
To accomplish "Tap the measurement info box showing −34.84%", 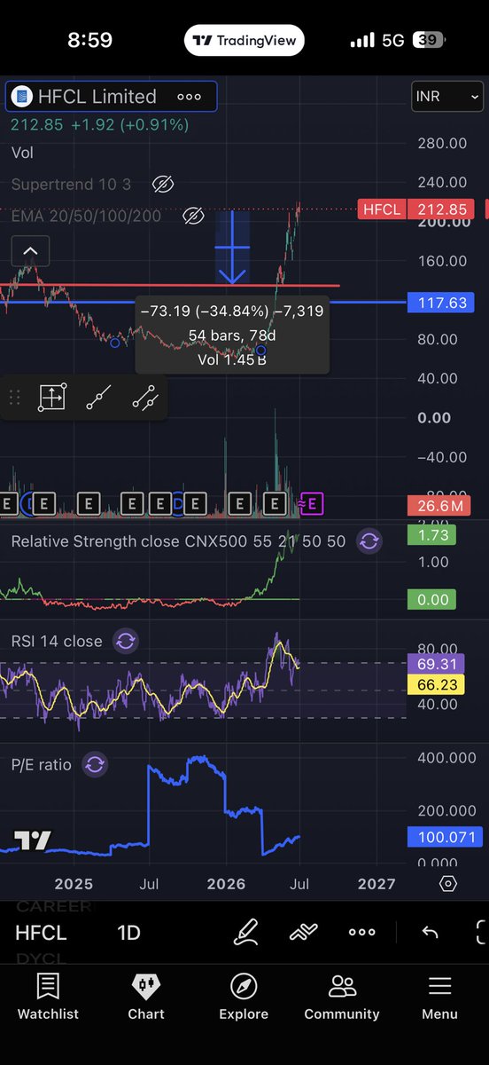I will [232, 335].
